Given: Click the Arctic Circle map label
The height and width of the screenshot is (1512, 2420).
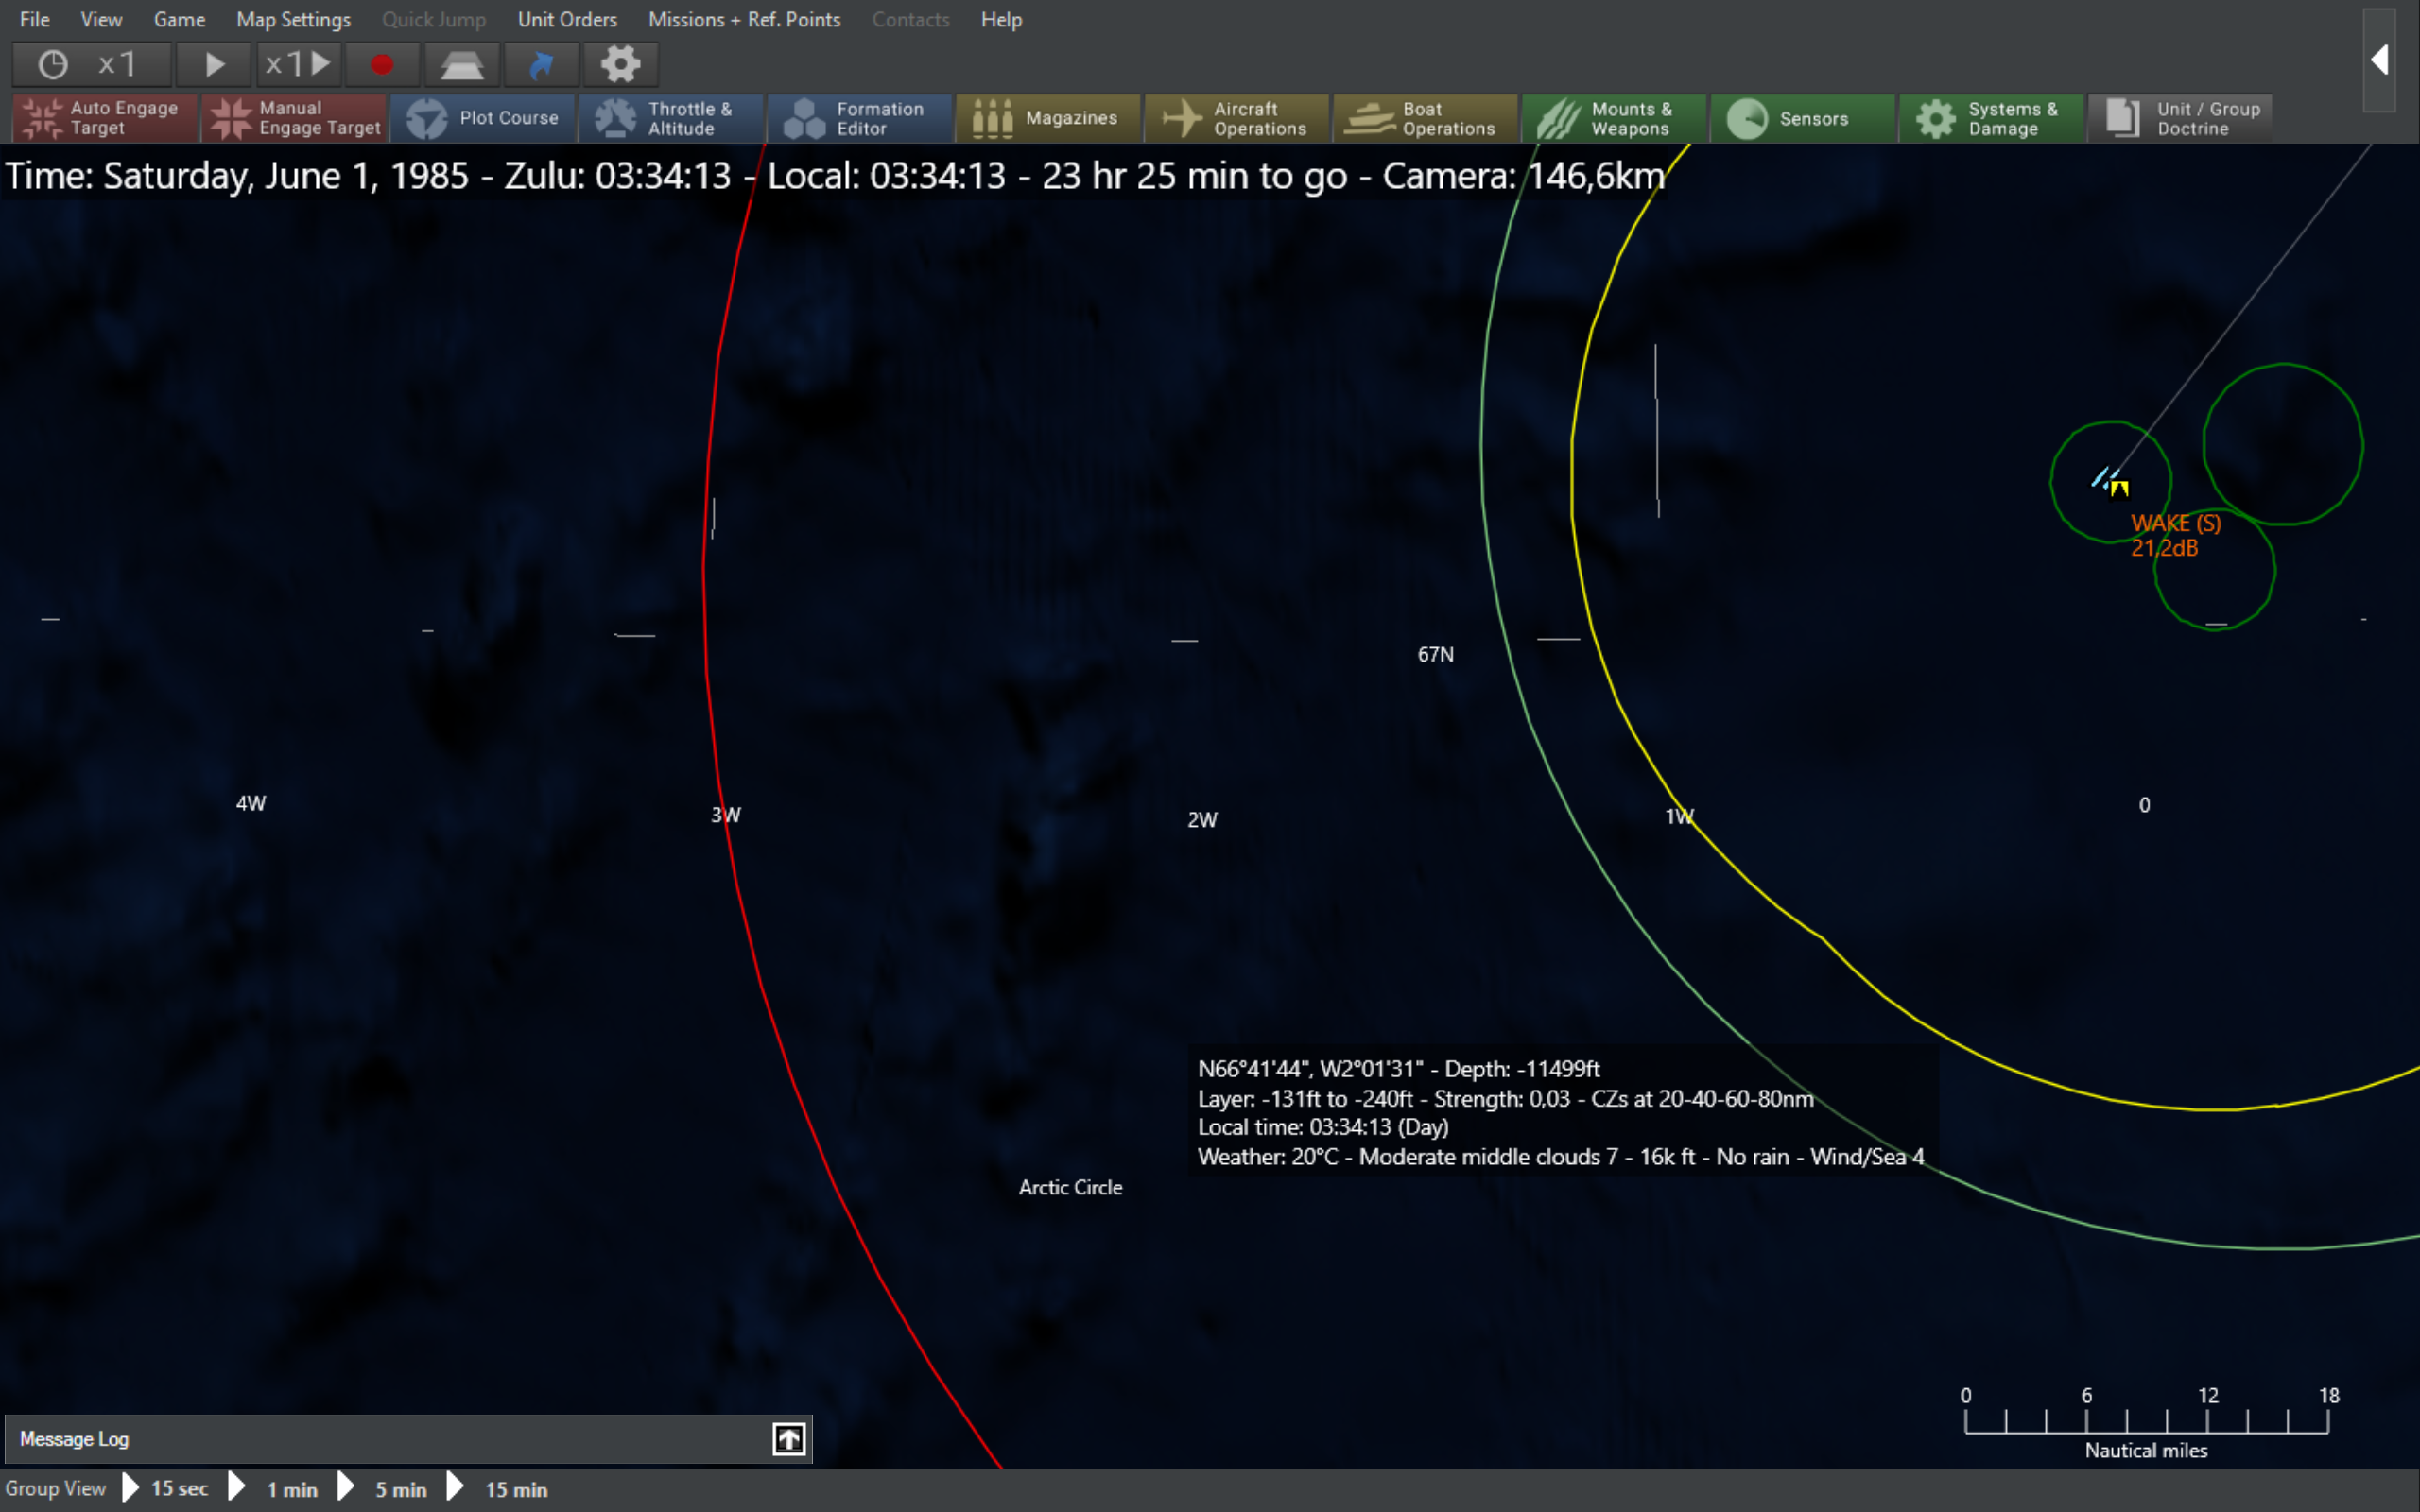Looking at the screenshot, I should point(1070,1187).
